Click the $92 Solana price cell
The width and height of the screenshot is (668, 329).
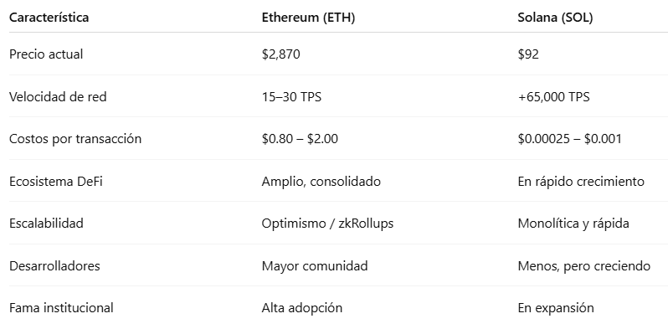(x=528, y=54)
